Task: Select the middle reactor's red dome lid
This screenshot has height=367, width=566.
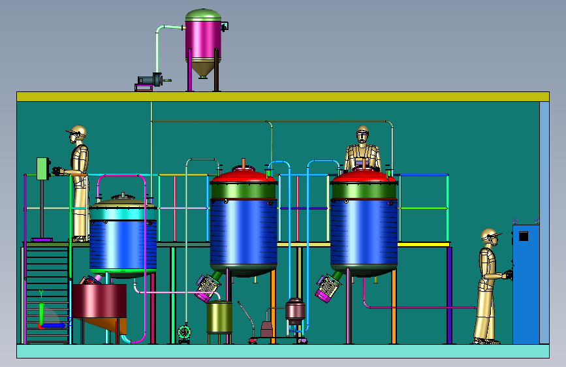Action: pos(244,176)
